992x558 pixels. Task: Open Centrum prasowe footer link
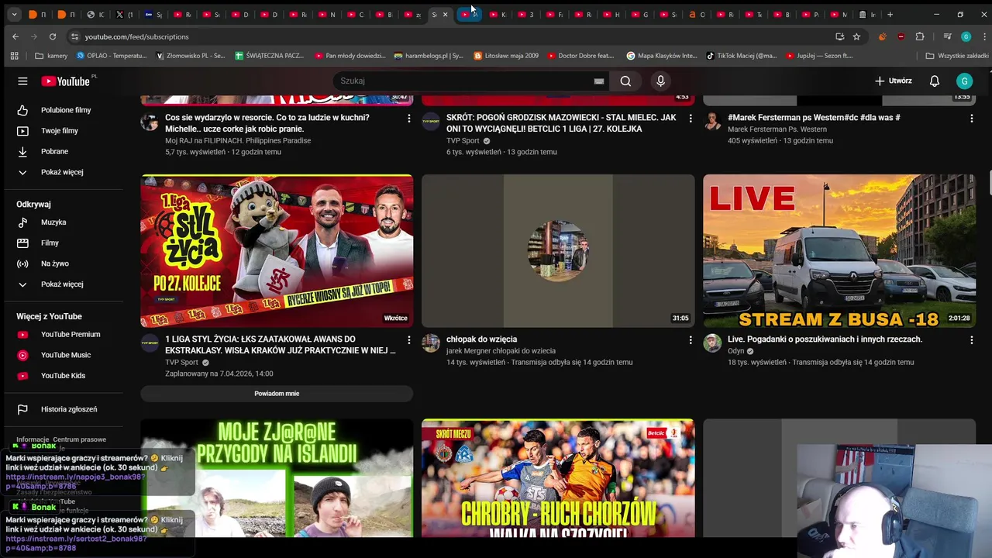(x=80, y=439)
